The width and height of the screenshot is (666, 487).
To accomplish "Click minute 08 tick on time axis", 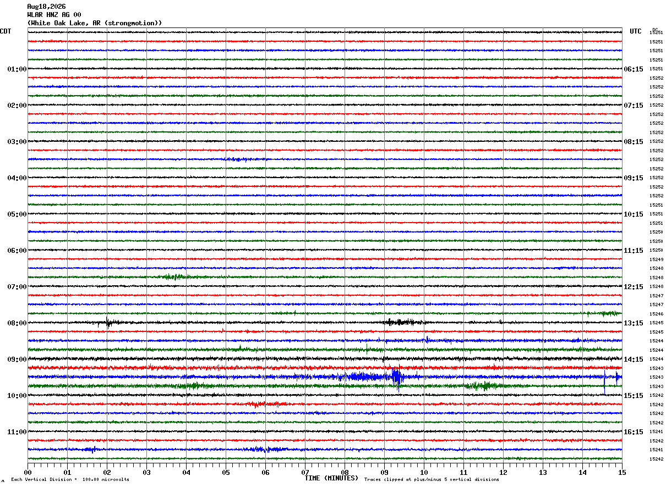I will click(345, 473).
